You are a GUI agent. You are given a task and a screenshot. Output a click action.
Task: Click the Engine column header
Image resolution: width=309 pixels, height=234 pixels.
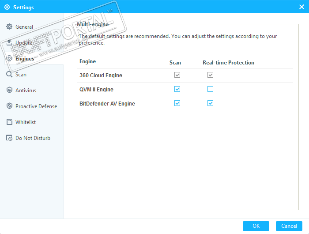[87, 61]
